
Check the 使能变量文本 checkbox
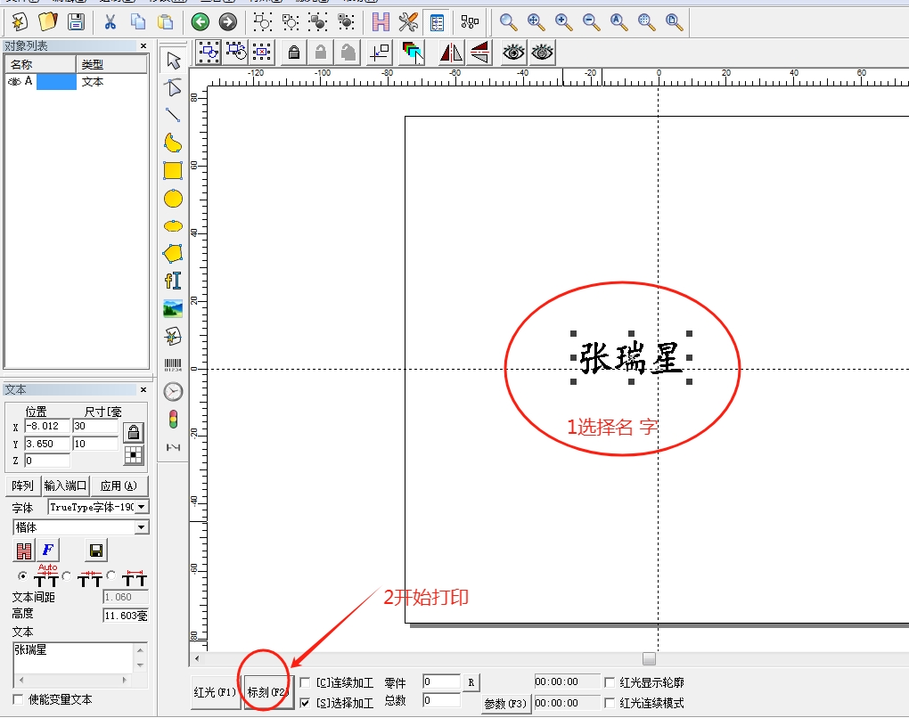[18, 699]
